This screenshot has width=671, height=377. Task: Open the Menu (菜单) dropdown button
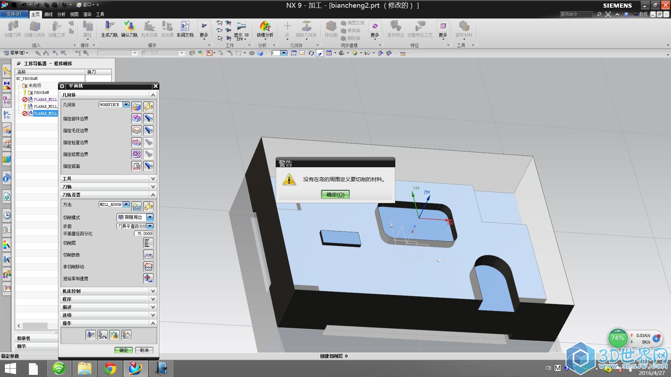[16, 53]
